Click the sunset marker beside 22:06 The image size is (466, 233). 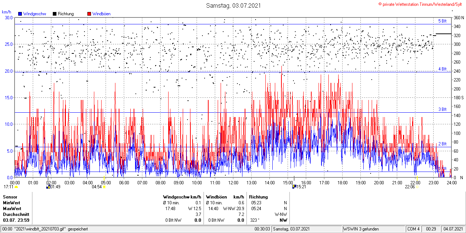tap(417, 187)
